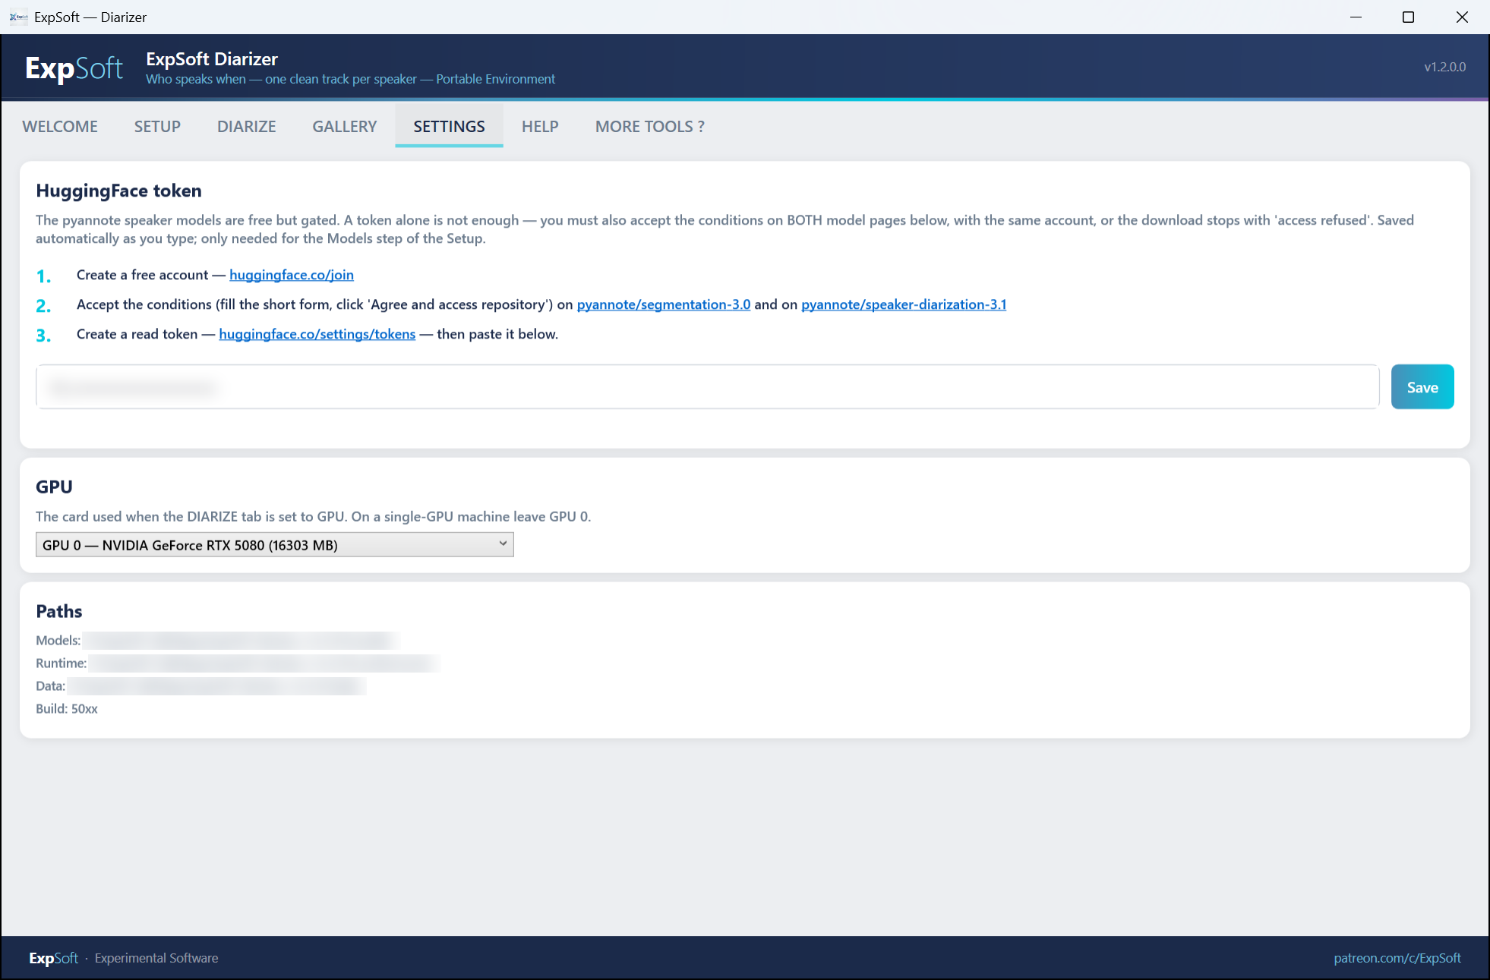Click the ExpSoft logo in the footer

click(53, 958)
